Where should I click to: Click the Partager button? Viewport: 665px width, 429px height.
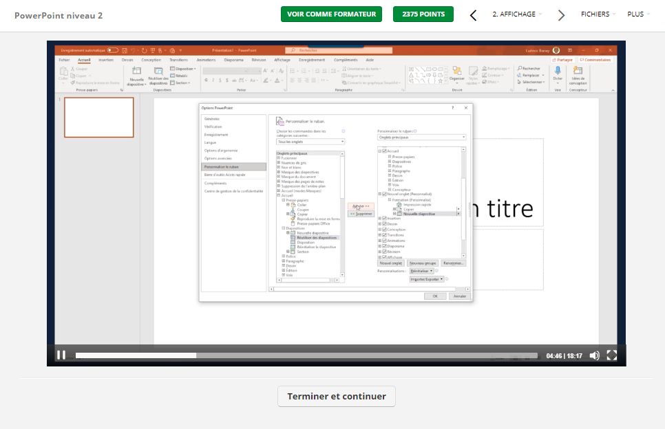point(562,60)
